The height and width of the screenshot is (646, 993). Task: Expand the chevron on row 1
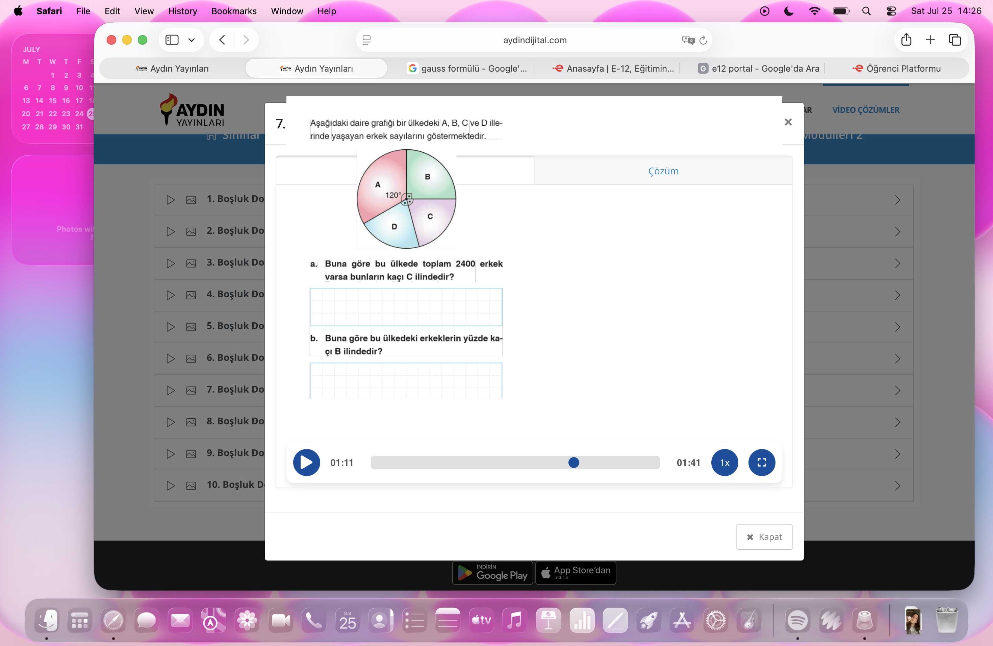[897, 200]
